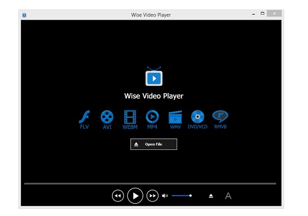Start playback with the play button
The image size is (308, 216).
(x=135, y=196)
